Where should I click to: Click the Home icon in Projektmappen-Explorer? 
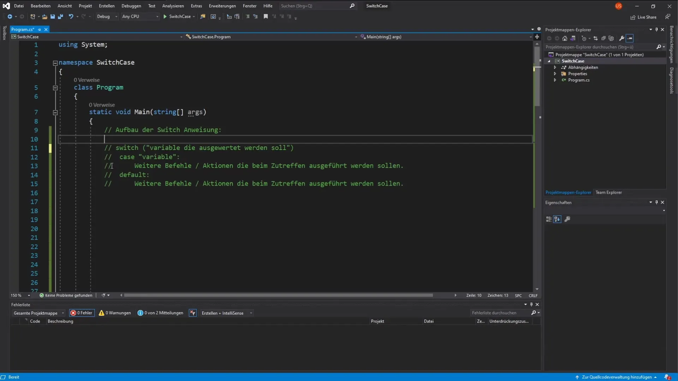565,38
